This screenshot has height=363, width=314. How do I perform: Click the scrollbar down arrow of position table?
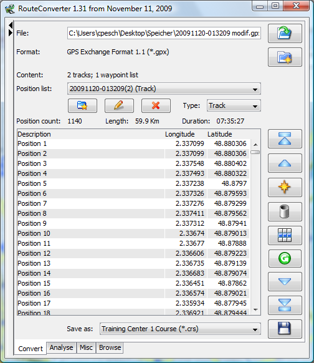click(255, 310)
